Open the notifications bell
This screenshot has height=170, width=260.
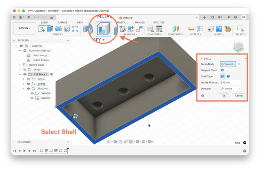pyautogui.click(x=229, y=17)
